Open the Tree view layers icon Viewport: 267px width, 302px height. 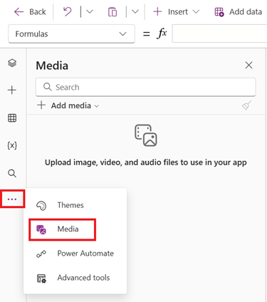(12, 63)
